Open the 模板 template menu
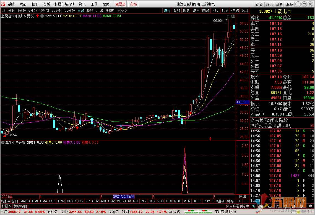The image size is (315, 215). coord(231,201)
